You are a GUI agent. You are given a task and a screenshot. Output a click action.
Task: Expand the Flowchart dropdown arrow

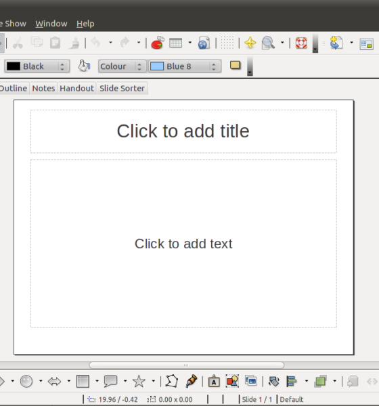(97, 381)
